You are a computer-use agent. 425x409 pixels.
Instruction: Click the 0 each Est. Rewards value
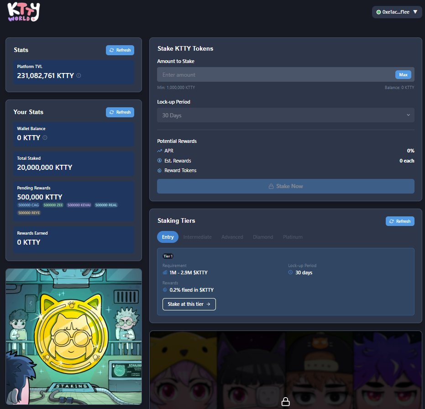[407, 161]
